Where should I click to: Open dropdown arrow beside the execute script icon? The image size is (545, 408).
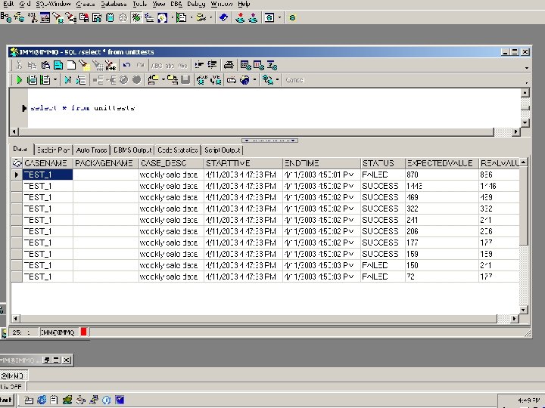[55, 80]
